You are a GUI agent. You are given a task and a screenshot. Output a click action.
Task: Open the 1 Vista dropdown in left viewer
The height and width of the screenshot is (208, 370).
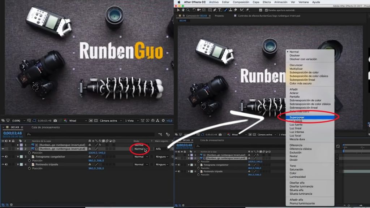pyautogui.click(x=132, y=121)
